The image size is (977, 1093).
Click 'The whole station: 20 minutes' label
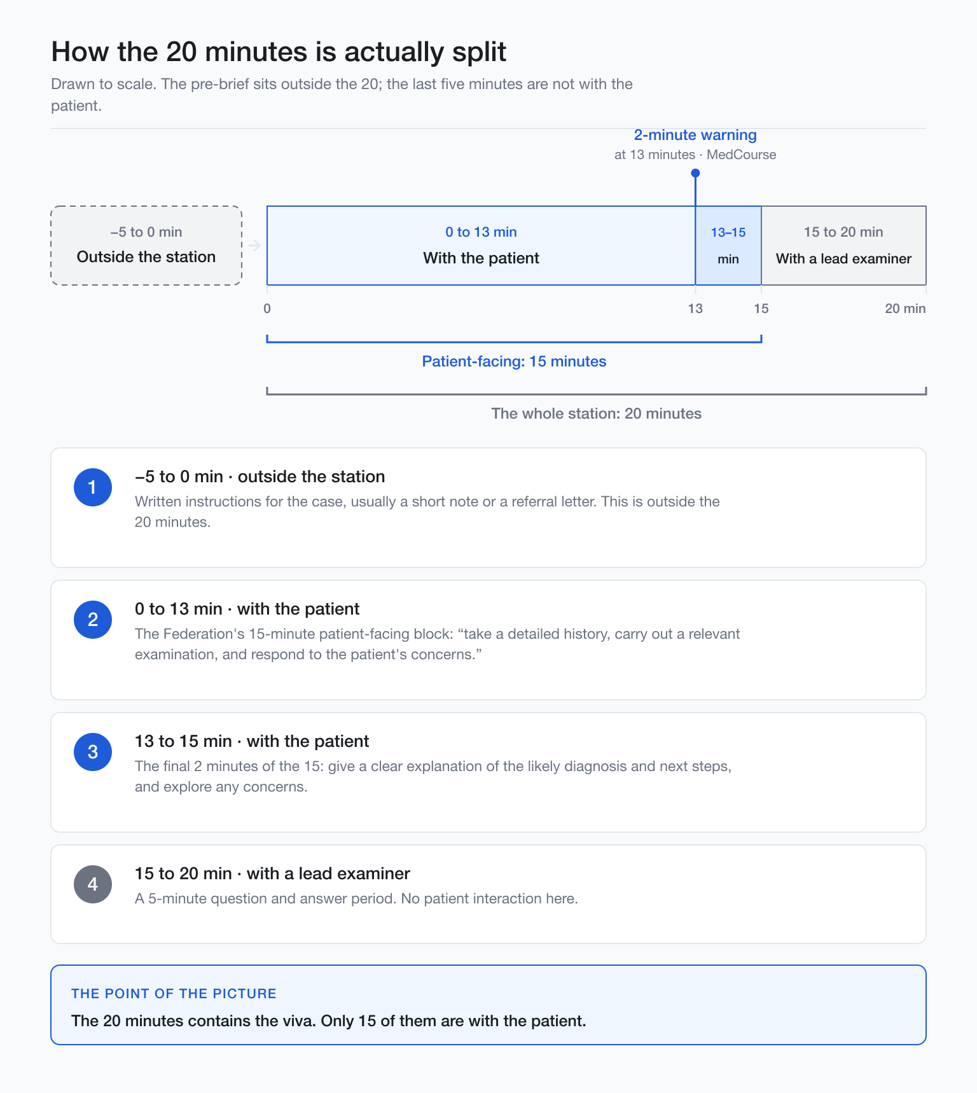tap(597, 414)
